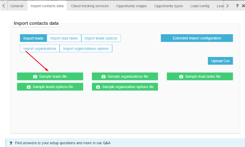
Task: Go to the Opportunity stages tab
Action: tap(131, 6)
